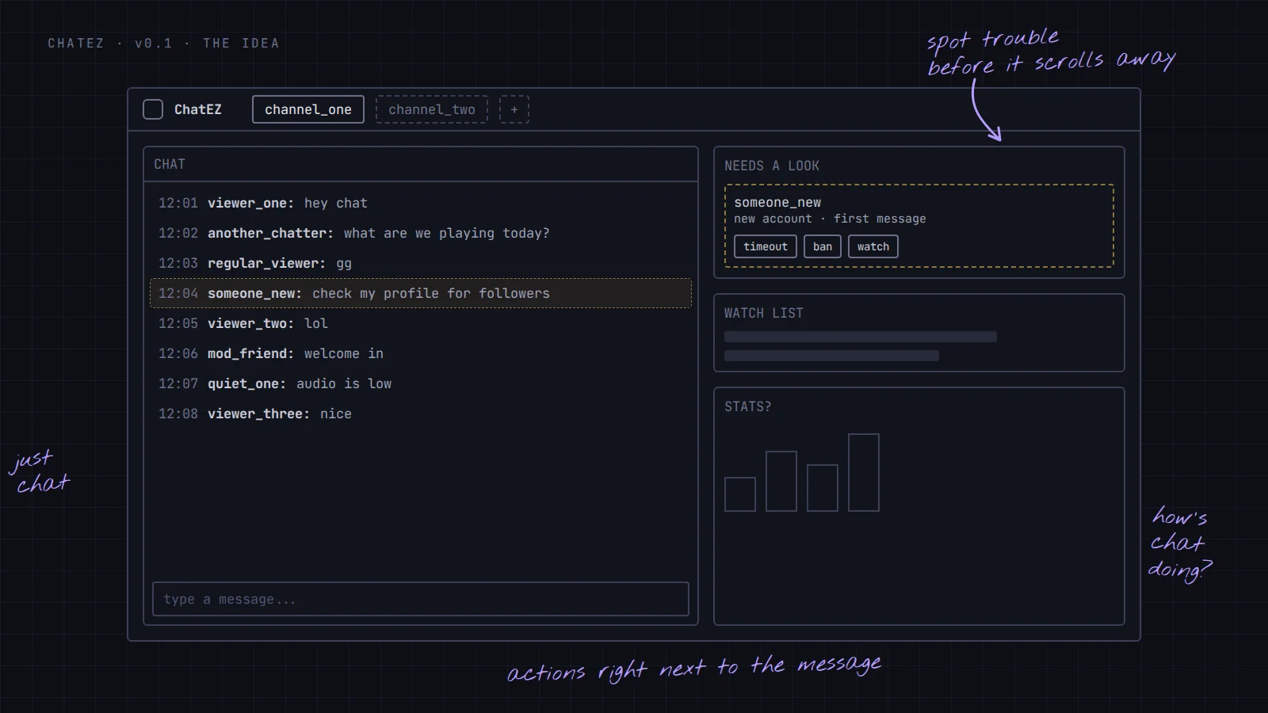Select the tallest bar in stats chart

864,472
